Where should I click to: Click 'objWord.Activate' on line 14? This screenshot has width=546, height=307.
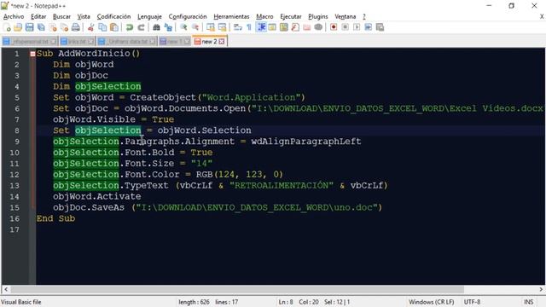point(96,196)
